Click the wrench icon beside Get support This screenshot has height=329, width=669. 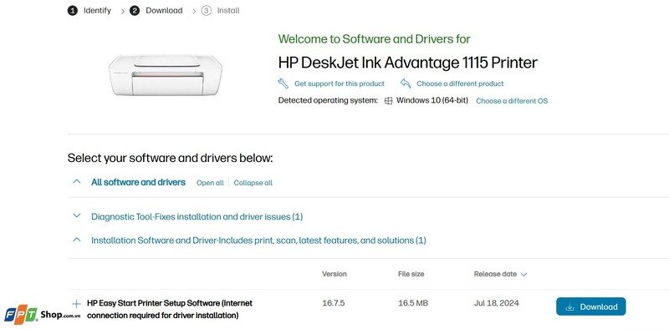(x=283, y=84)
